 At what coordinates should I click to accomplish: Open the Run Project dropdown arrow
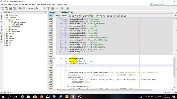click(59, 8)
